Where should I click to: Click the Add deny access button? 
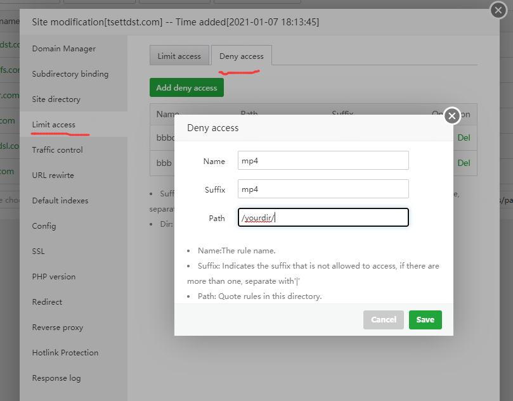(x=186, y=87)
